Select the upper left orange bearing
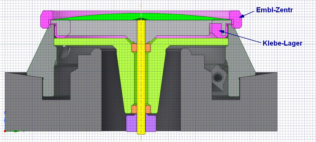 point(134,47)
